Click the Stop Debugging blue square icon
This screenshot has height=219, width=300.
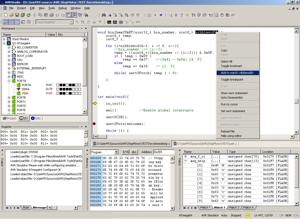pyautogui.click(x=161, y=15)
